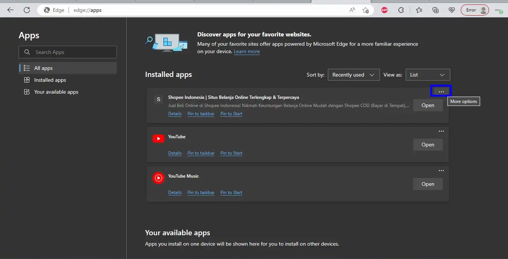Click the YouTube red play icon
Screen dimensions: 508x259
159,139
